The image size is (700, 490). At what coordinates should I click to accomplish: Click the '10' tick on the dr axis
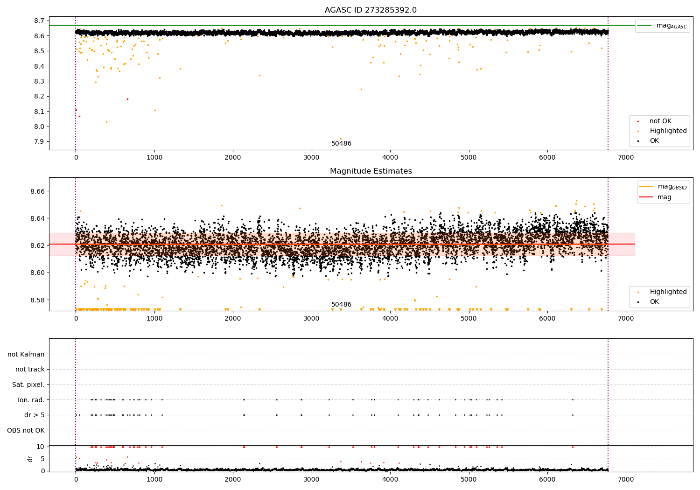tap(41, 447)
